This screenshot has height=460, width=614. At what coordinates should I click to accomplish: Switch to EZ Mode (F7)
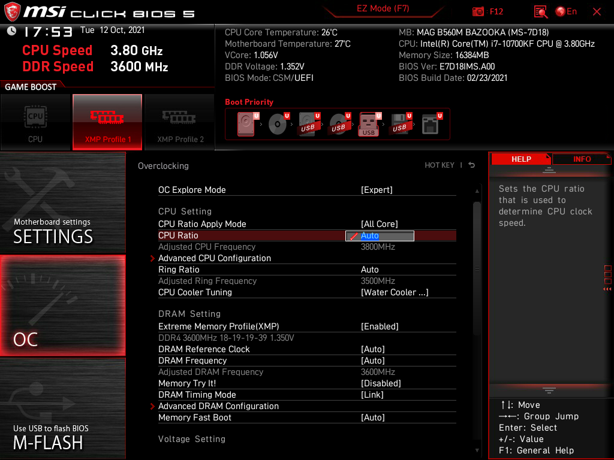coord(383,8)
